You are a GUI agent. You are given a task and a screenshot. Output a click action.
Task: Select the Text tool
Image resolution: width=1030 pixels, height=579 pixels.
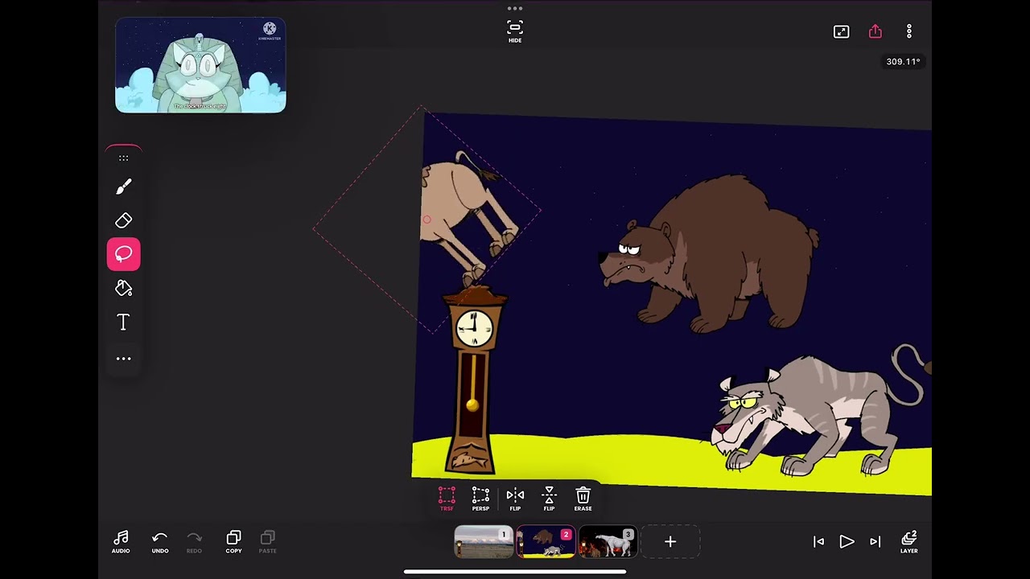pyautogui.click(x=123, y=322)
